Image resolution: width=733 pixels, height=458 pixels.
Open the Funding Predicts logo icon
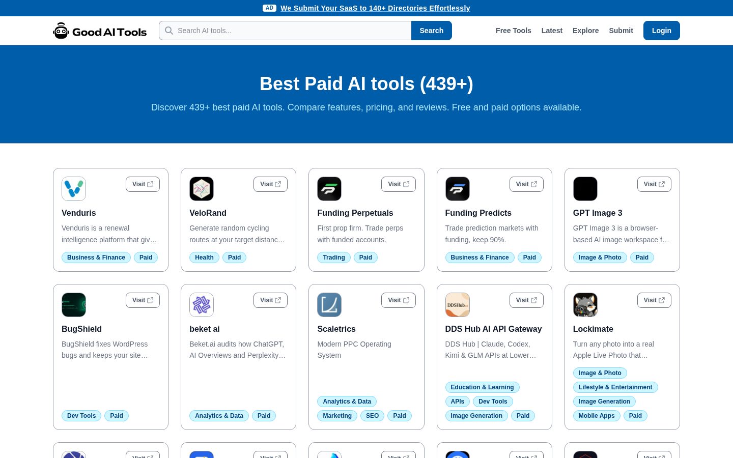pos(458,189)
